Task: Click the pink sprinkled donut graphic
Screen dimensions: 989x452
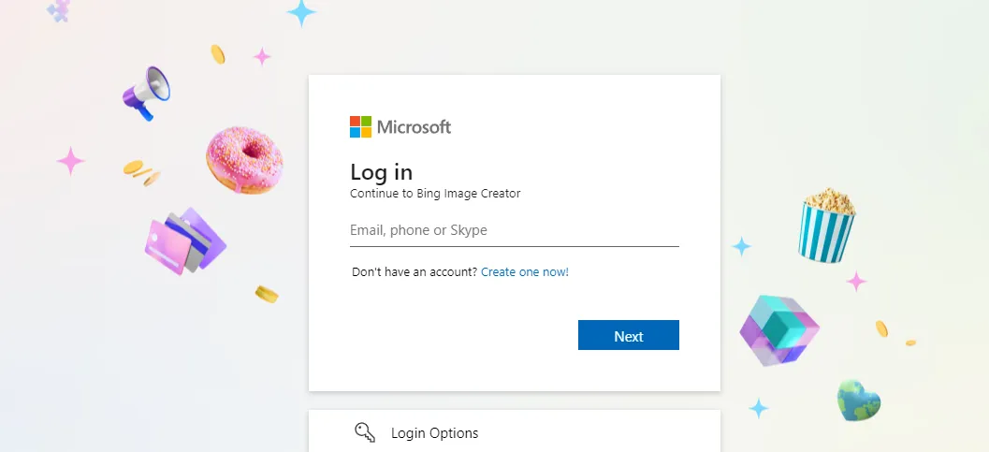Action: click(x=244, y=160)
